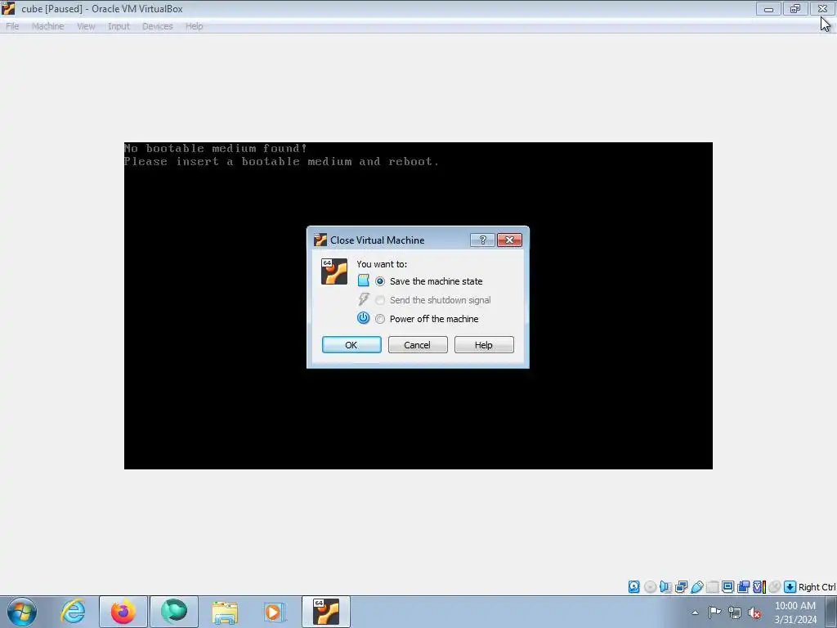Open the View menu
837x628 pixels.
coord(85,26)
